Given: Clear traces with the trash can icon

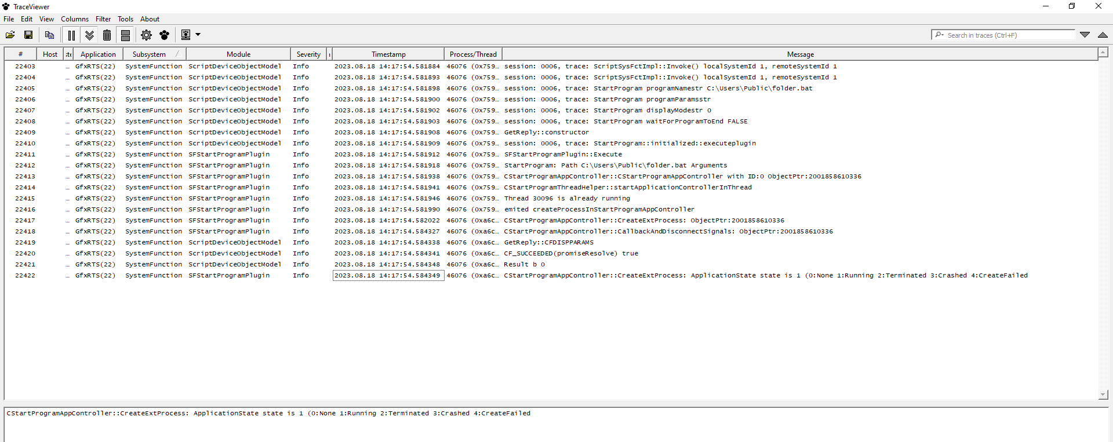Looking at the screenshot, I should tap(107, 35).
